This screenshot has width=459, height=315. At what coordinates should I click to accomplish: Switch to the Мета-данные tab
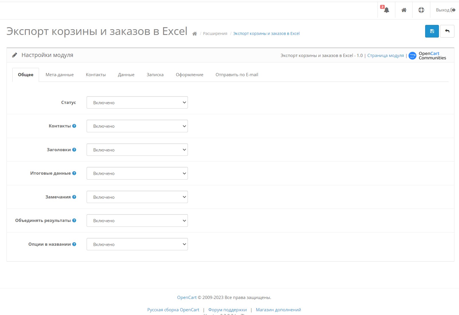pos(60,75)
